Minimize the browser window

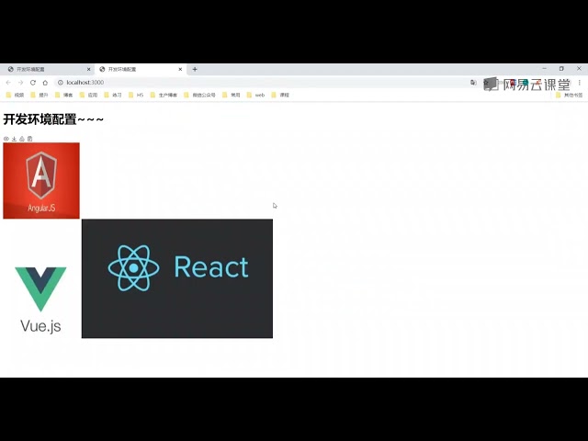coord(544,69)
